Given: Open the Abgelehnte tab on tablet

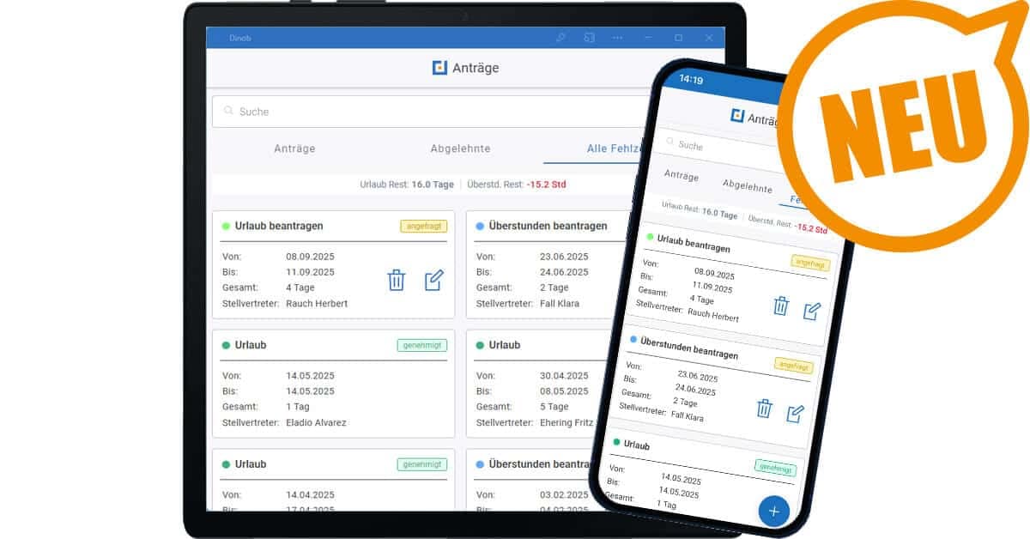Looking at the screenshot, I should (460, 148).
